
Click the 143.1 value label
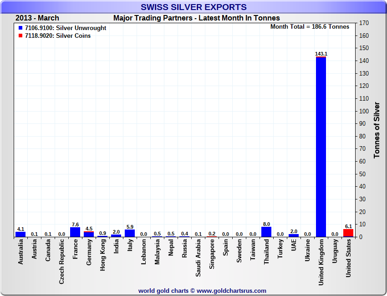tap(321, 54)
